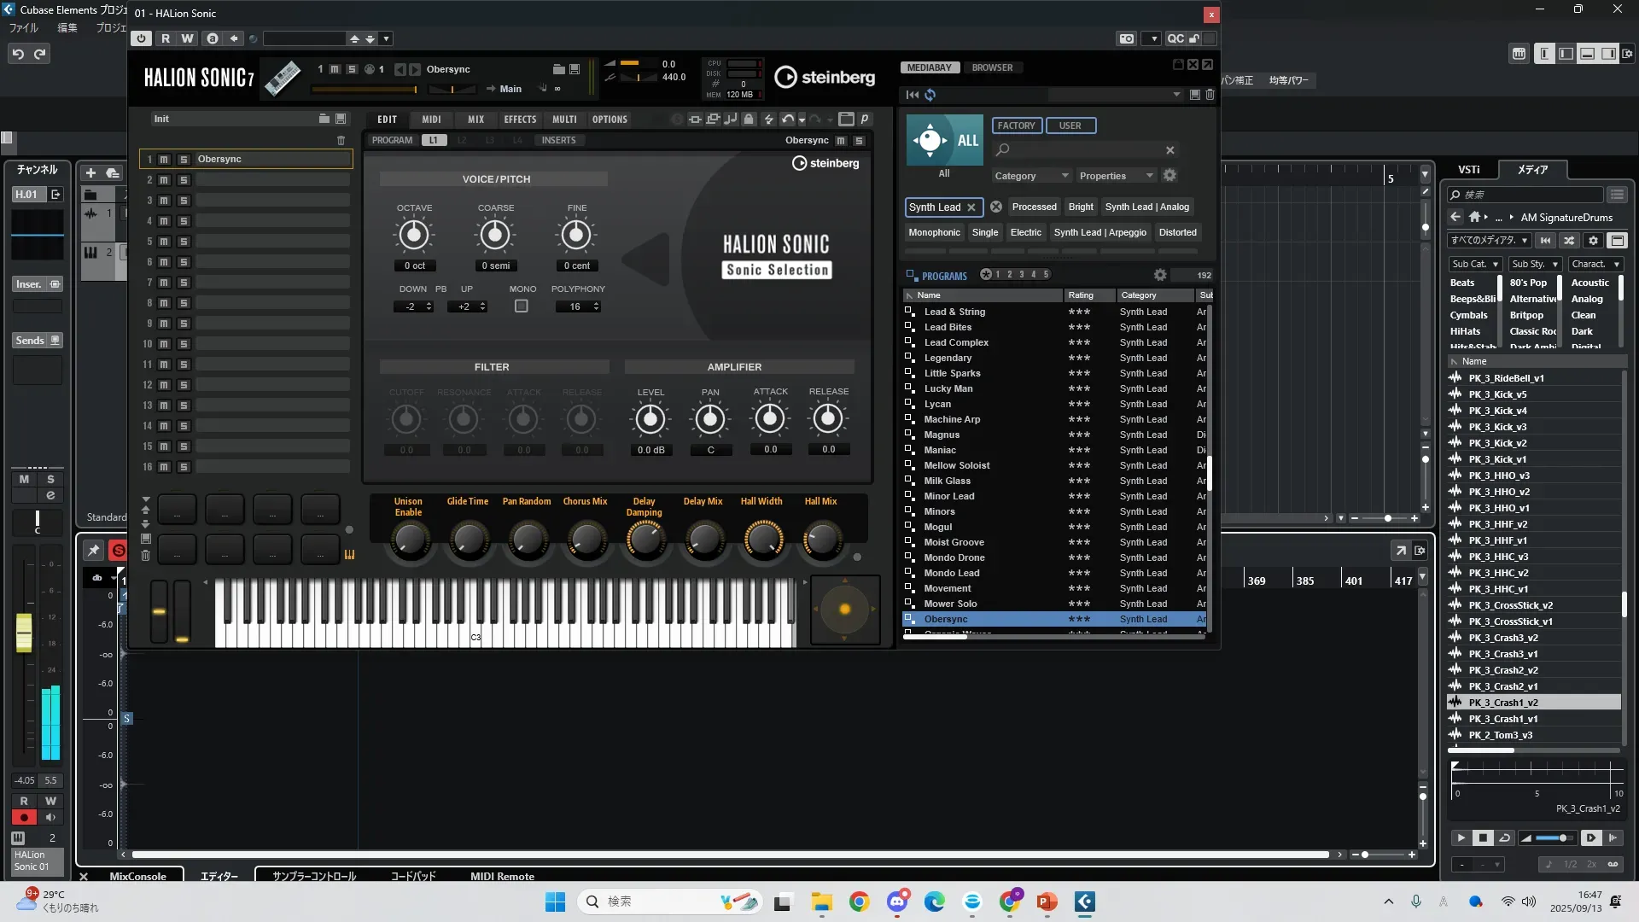Image resolution: width=1639 pixels, height=922 pixels.
Task: Play the preview of PK_3_Crash1_v2
Action: (1461, 838)
